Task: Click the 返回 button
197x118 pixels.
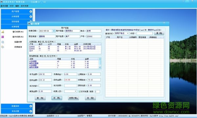Action: 90,98
